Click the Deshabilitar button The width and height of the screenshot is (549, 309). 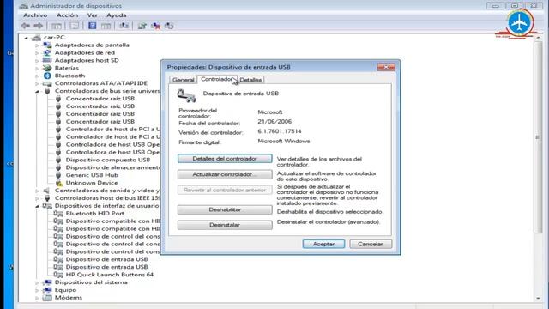click(225, 209)
